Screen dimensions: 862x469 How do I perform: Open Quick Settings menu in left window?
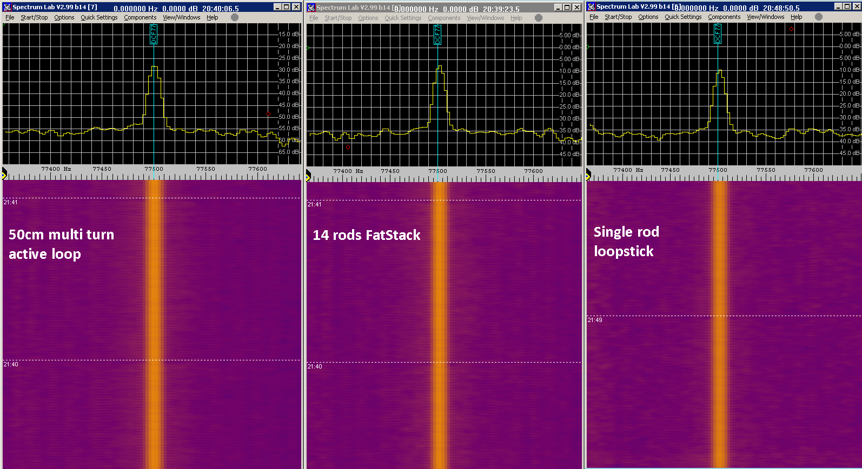point(99,17)
